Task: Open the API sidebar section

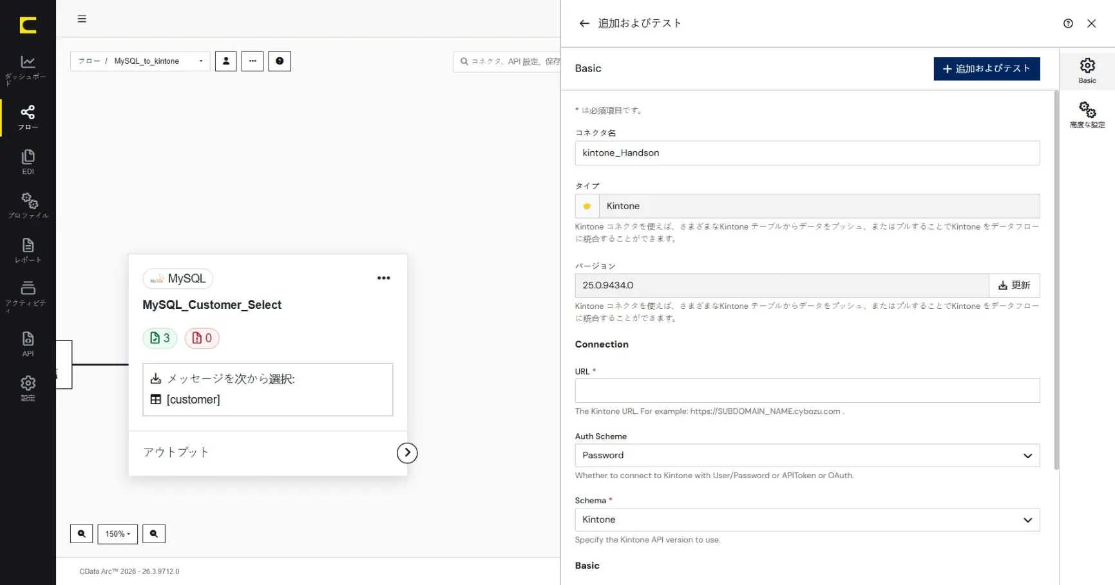Action: click(x=28, y=344)
